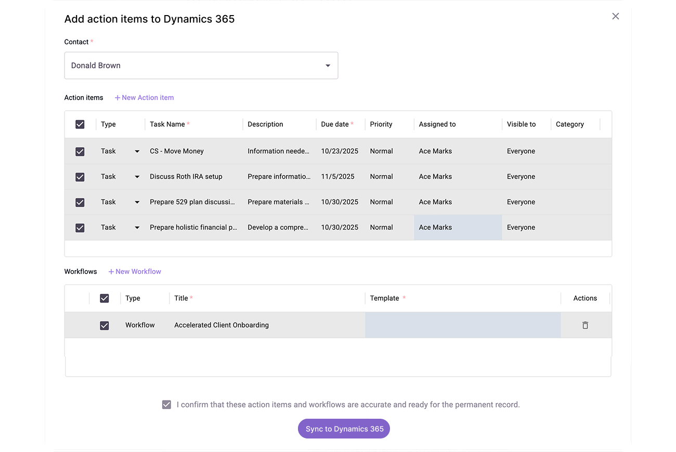The width and height of the screenshot is (676, 452).
Task: Toggle the confirmation checkbox for permanent record
Action: [166, 404]
